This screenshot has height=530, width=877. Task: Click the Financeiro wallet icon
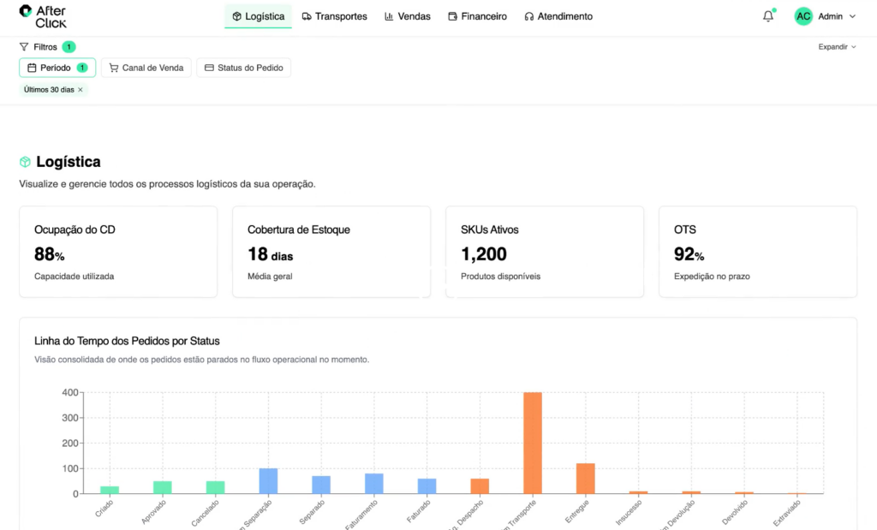click(x=452, y=17)
